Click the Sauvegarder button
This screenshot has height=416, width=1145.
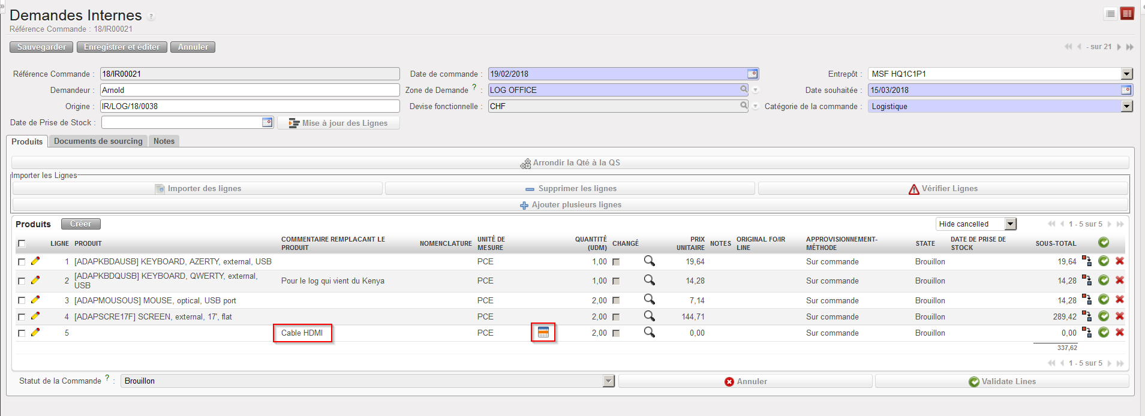(x=41, y=47)
